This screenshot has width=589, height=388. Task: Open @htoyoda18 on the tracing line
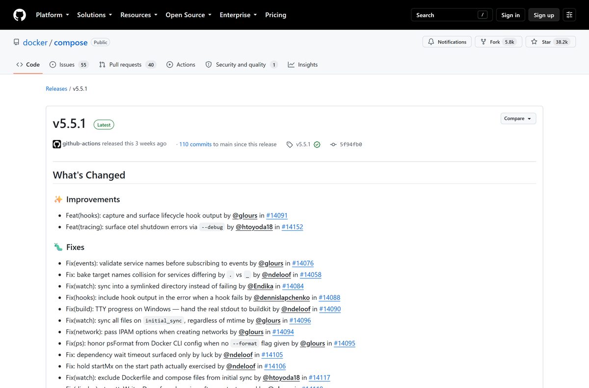pyautogui.click(x=254, y=227)
